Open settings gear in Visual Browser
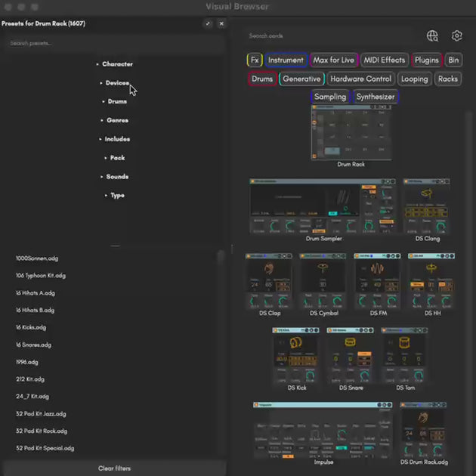 (x=456, y=36)
